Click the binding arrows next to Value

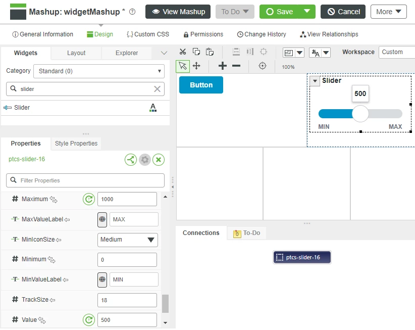pyautogui.click(x=42, y=320)
